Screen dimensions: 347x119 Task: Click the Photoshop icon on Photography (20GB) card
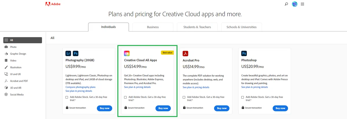[75, 53]
